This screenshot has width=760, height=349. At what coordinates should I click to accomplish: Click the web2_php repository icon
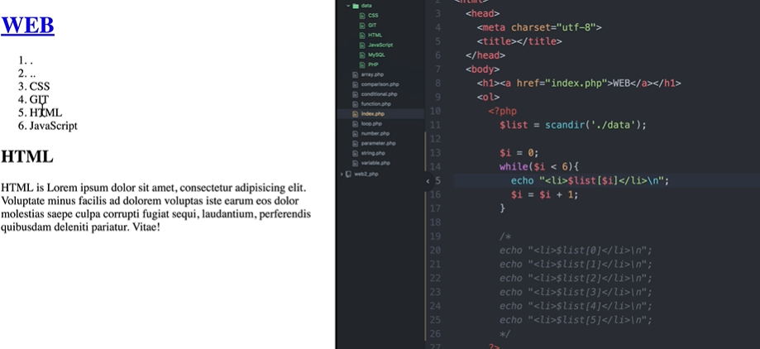click(x=348, y=174)
